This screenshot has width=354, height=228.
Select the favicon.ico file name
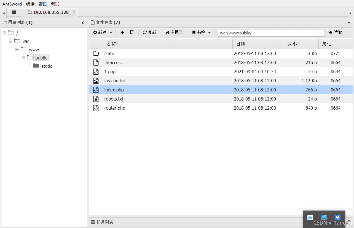[115, 81]
